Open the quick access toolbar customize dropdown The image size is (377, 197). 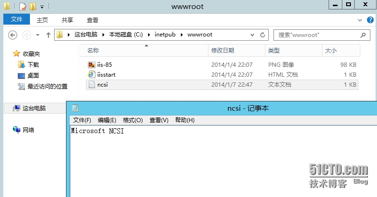click(42, 7)
